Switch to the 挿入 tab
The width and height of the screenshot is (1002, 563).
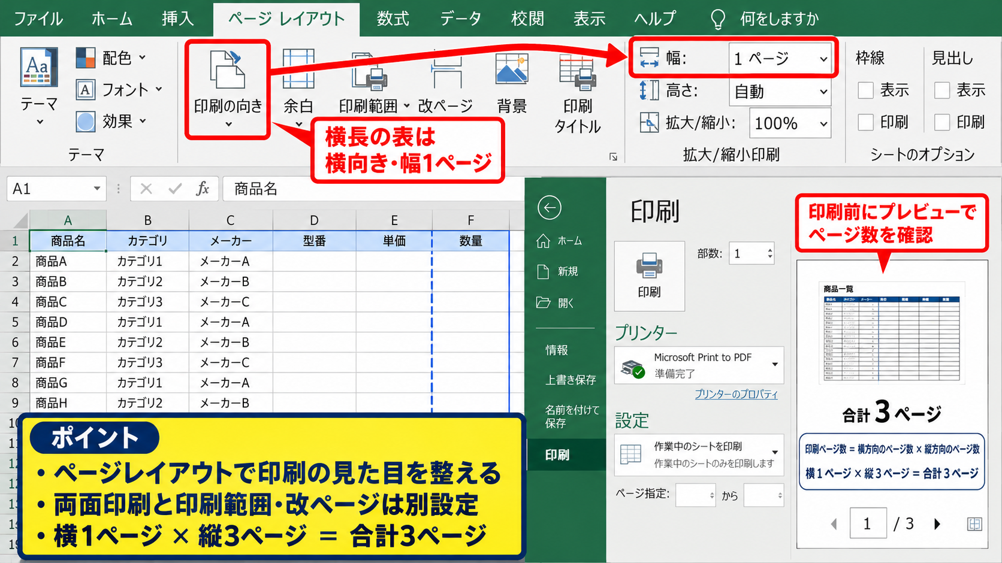[178, 19]
